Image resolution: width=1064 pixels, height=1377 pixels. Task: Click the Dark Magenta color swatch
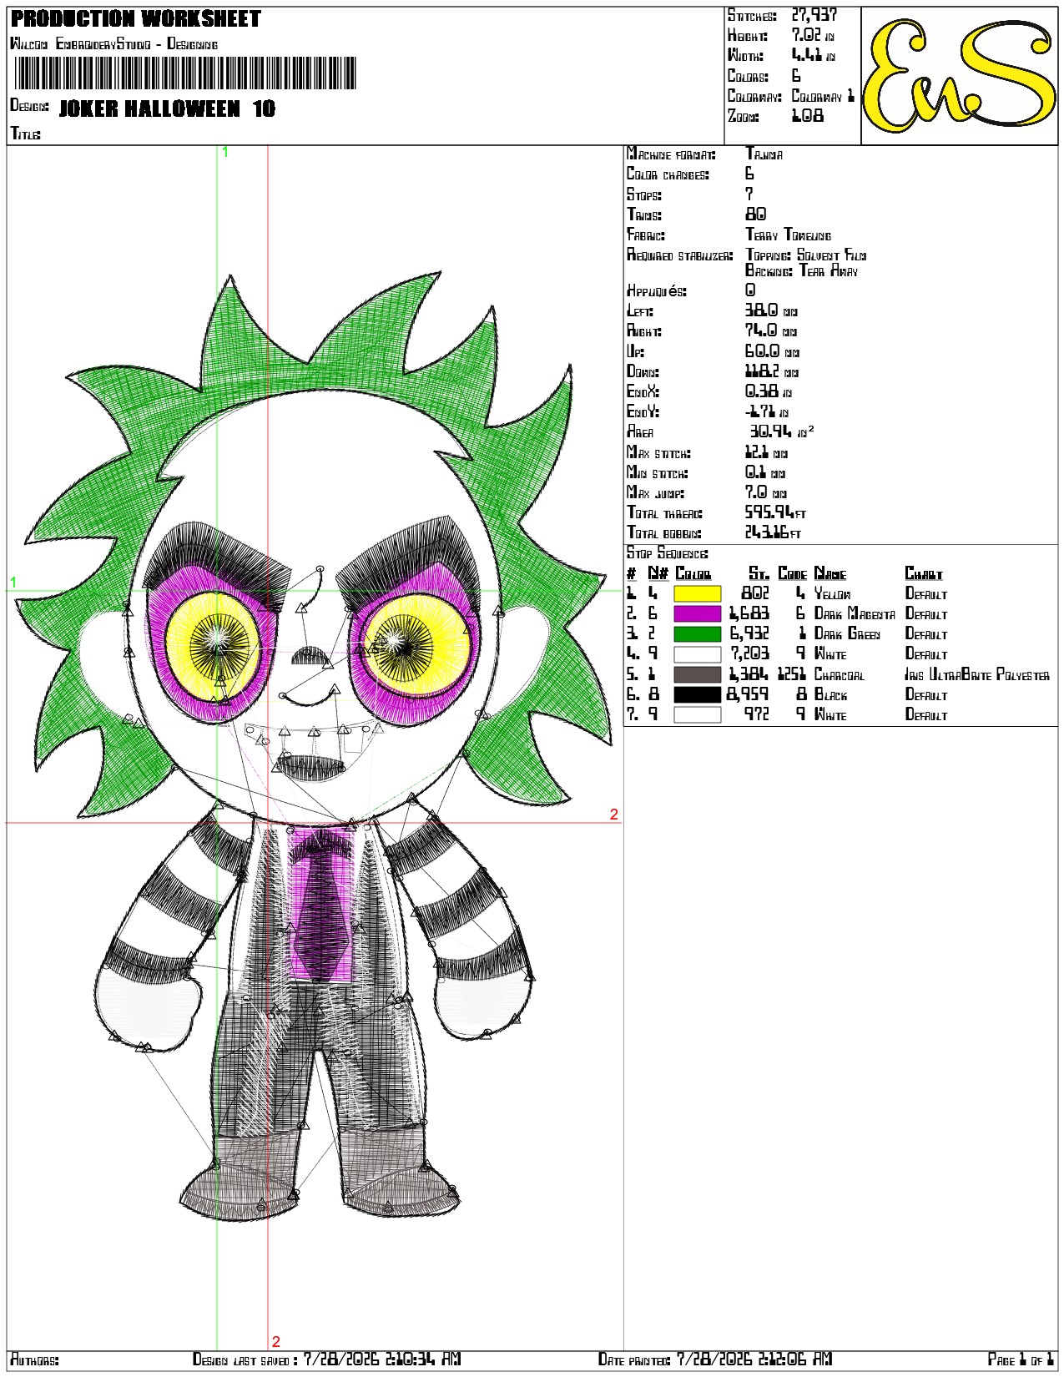[697, 614]
